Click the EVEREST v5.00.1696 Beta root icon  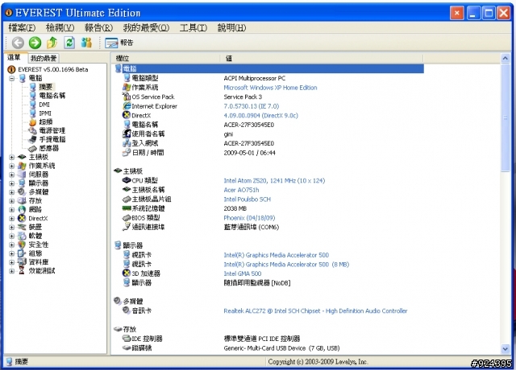point(11,69)
